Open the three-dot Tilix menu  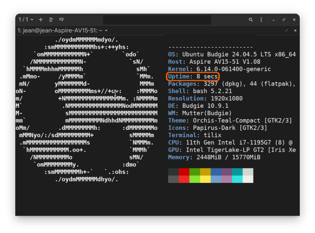click(261, 19)
